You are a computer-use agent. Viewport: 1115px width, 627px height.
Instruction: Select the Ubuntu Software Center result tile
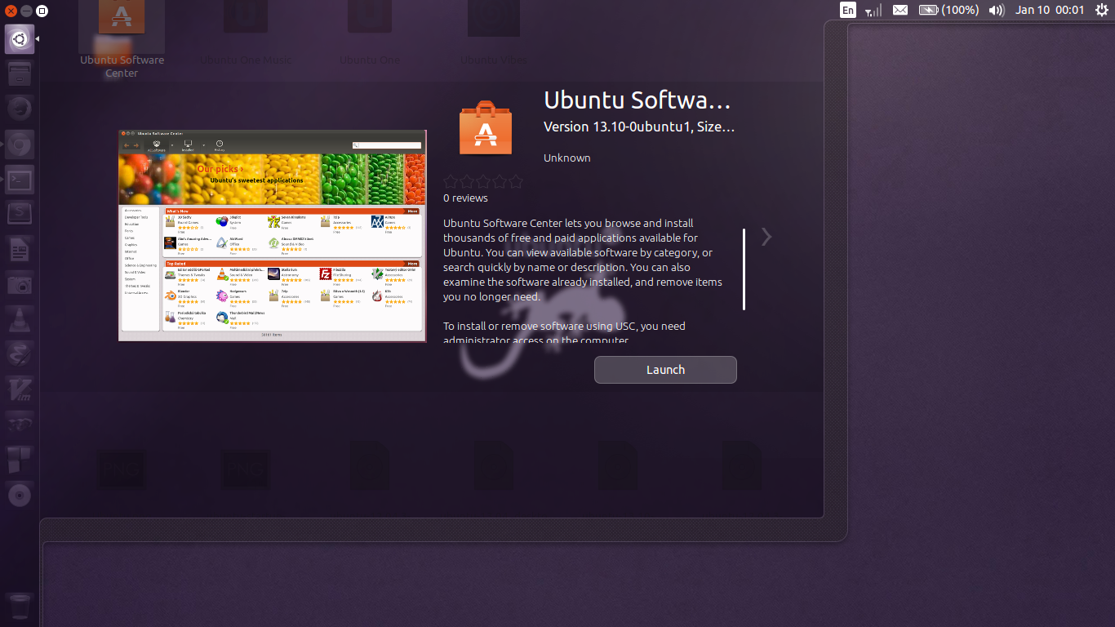(x=122, y=39)
